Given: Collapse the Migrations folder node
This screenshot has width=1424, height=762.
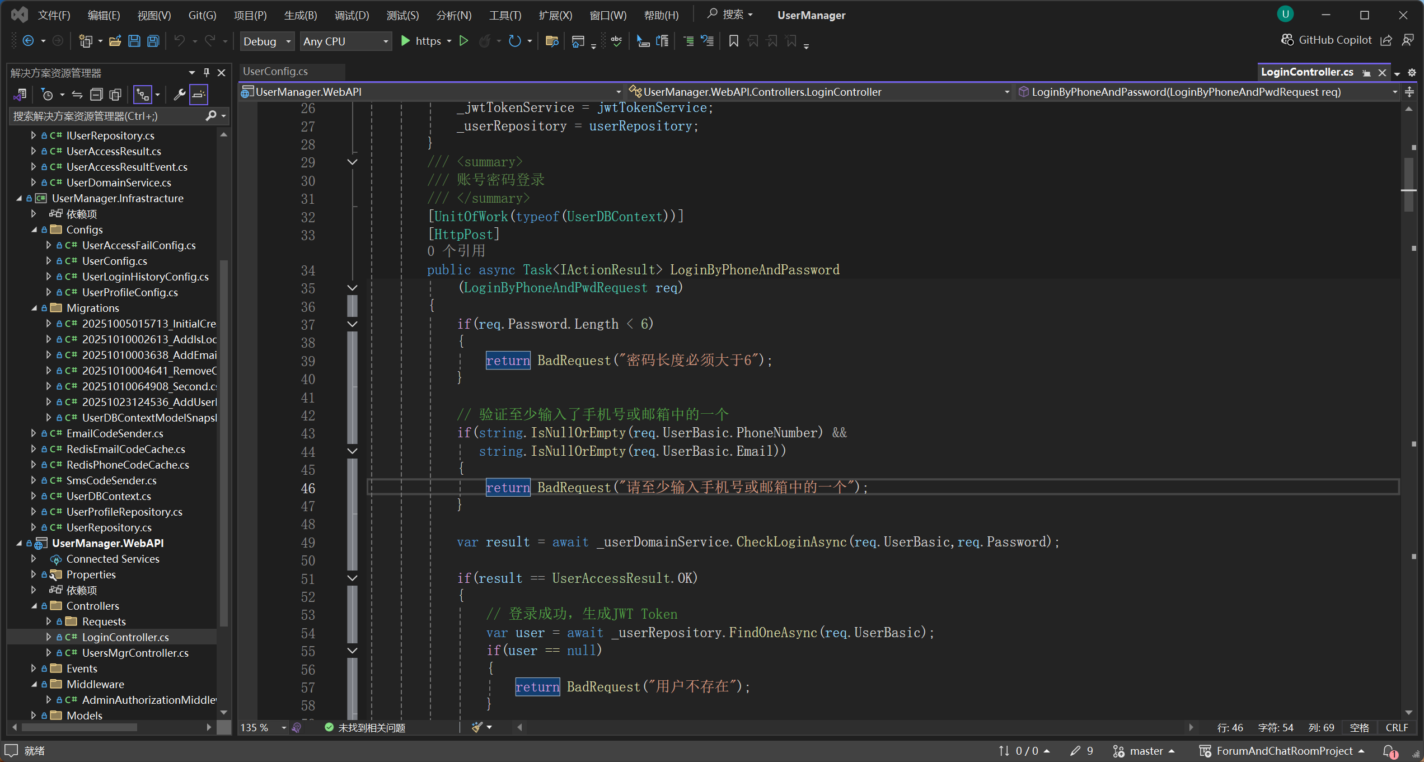Looking at the screenshot, I should click(x=34, y=308).
